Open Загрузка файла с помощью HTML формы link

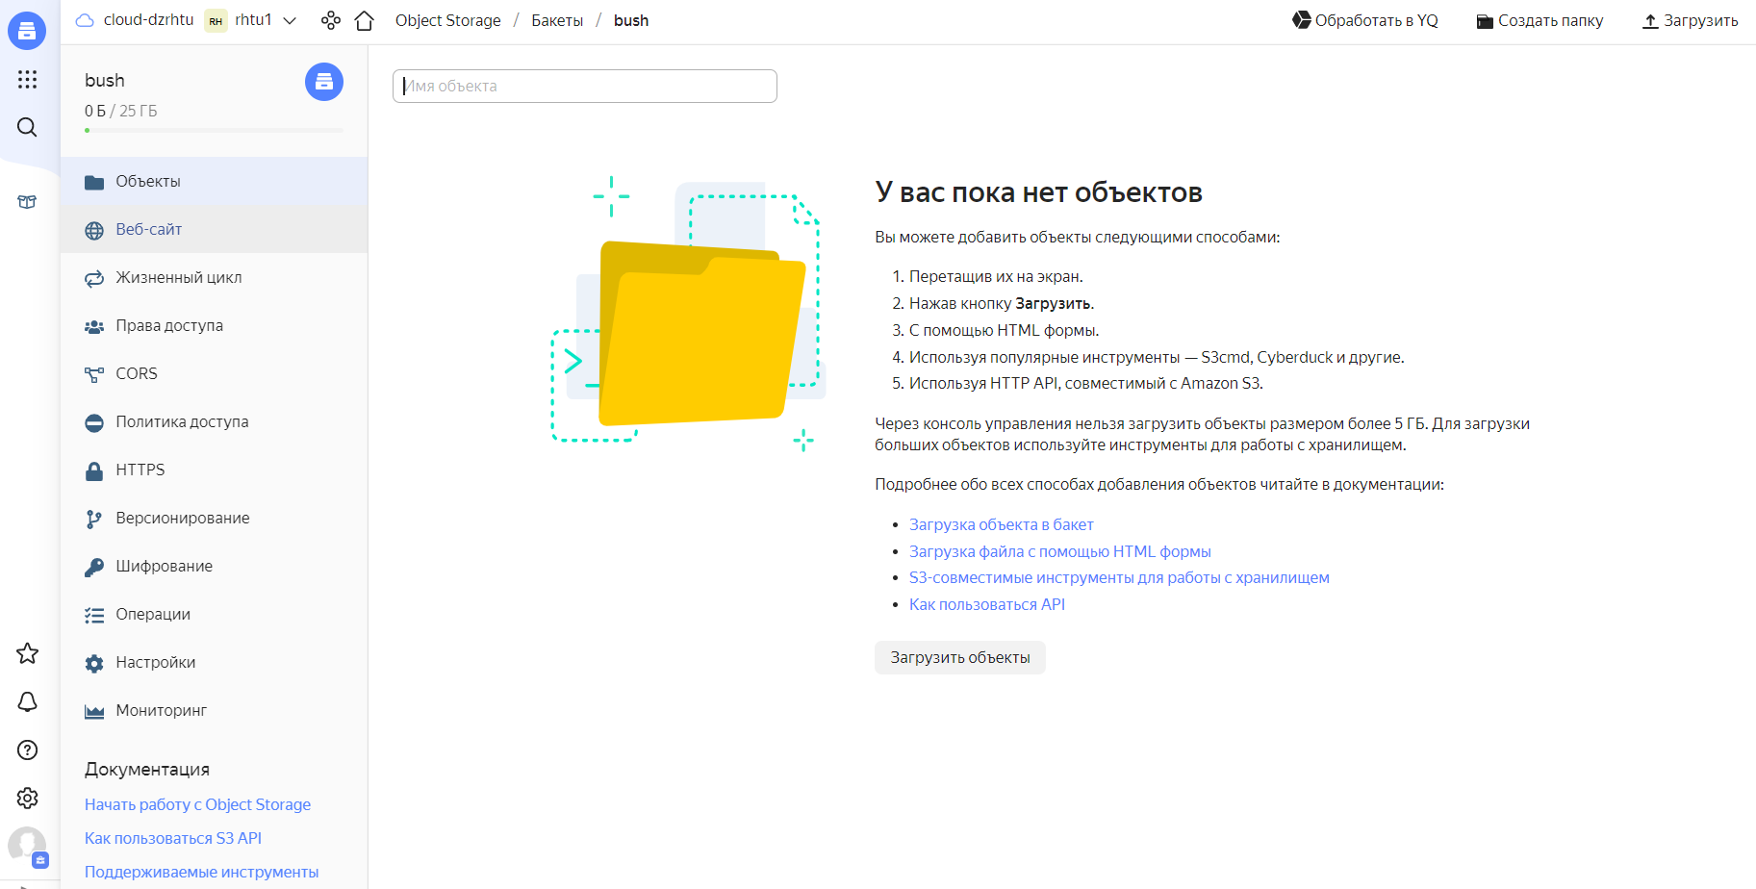pyautogui.click(x=1059, y=551)
